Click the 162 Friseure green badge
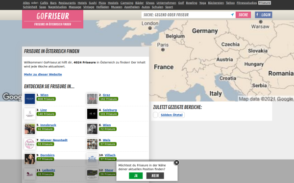The image size is (294, 183). pos(109,99)
